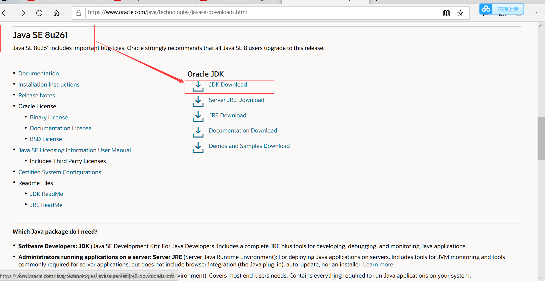View site security info via lock icon
545x281 pixels.
pos(79,13)
